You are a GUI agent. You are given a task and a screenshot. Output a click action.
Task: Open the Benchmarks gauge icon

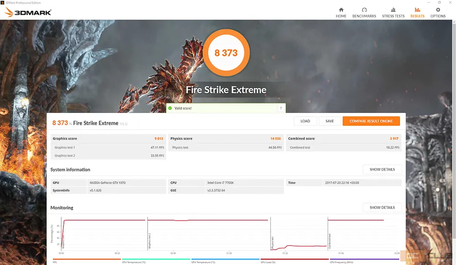364,10
